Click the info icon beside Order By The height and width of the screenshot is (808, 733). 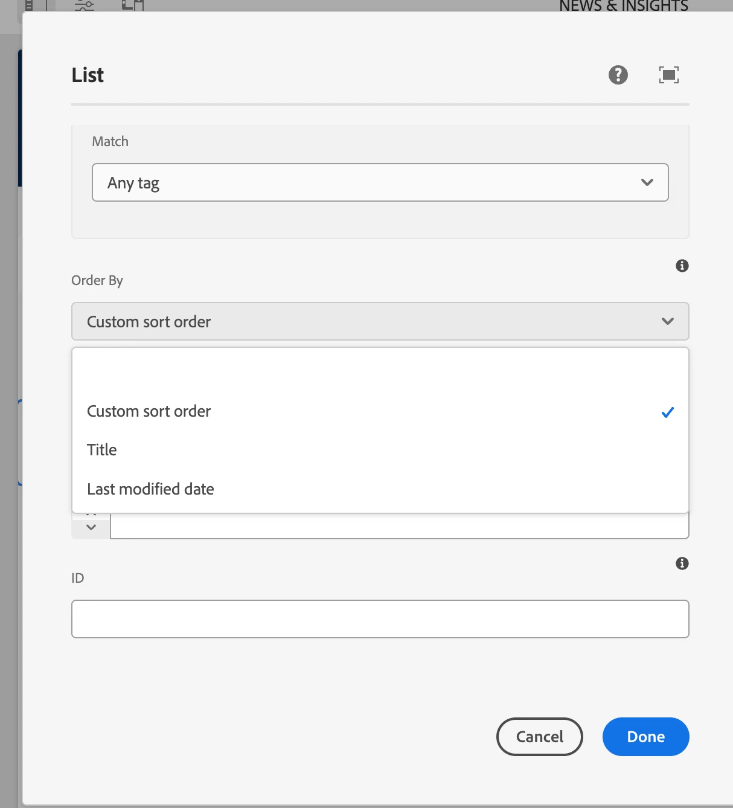point(682,266)
